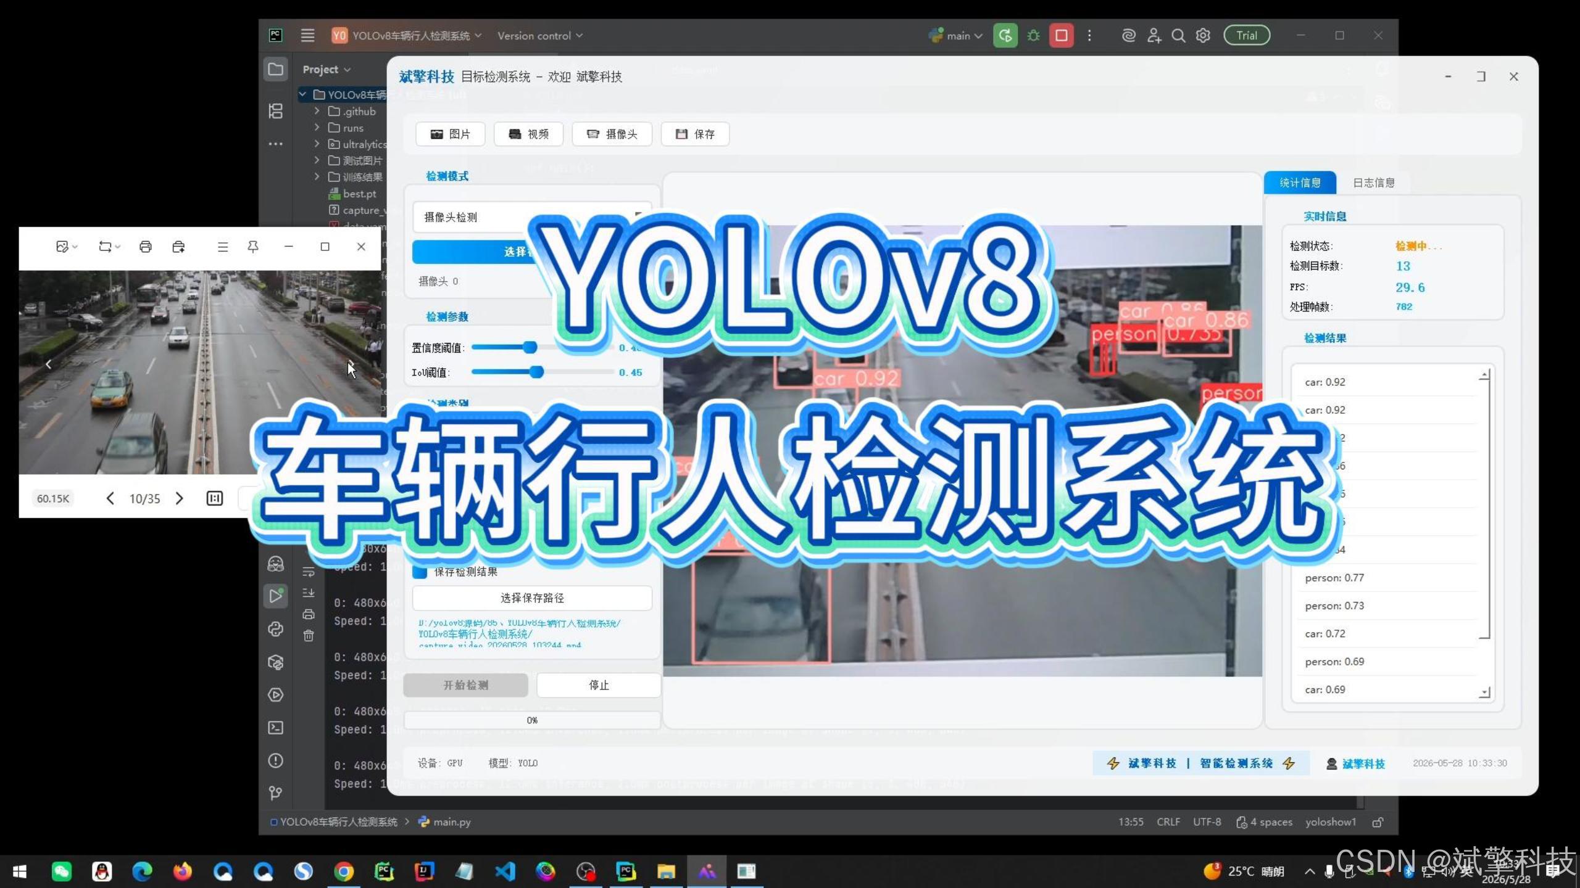Open the More Actions three-dot menu in PyCharm toolbar
This screenshot has width=1580, height=888.
click(x=1089, y=35)
